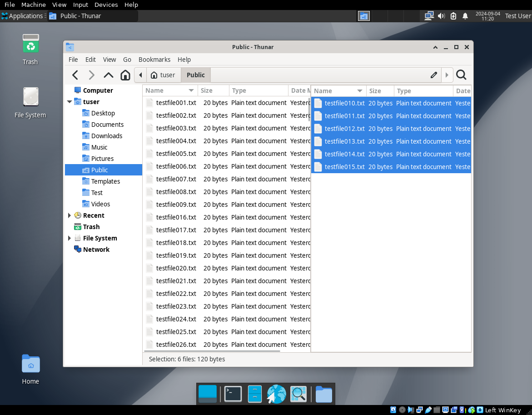Image resolution: width=532 pixels, height=415 pixels.
Task: Click the Back navigation arrow
Action: (x=75, y=75)
